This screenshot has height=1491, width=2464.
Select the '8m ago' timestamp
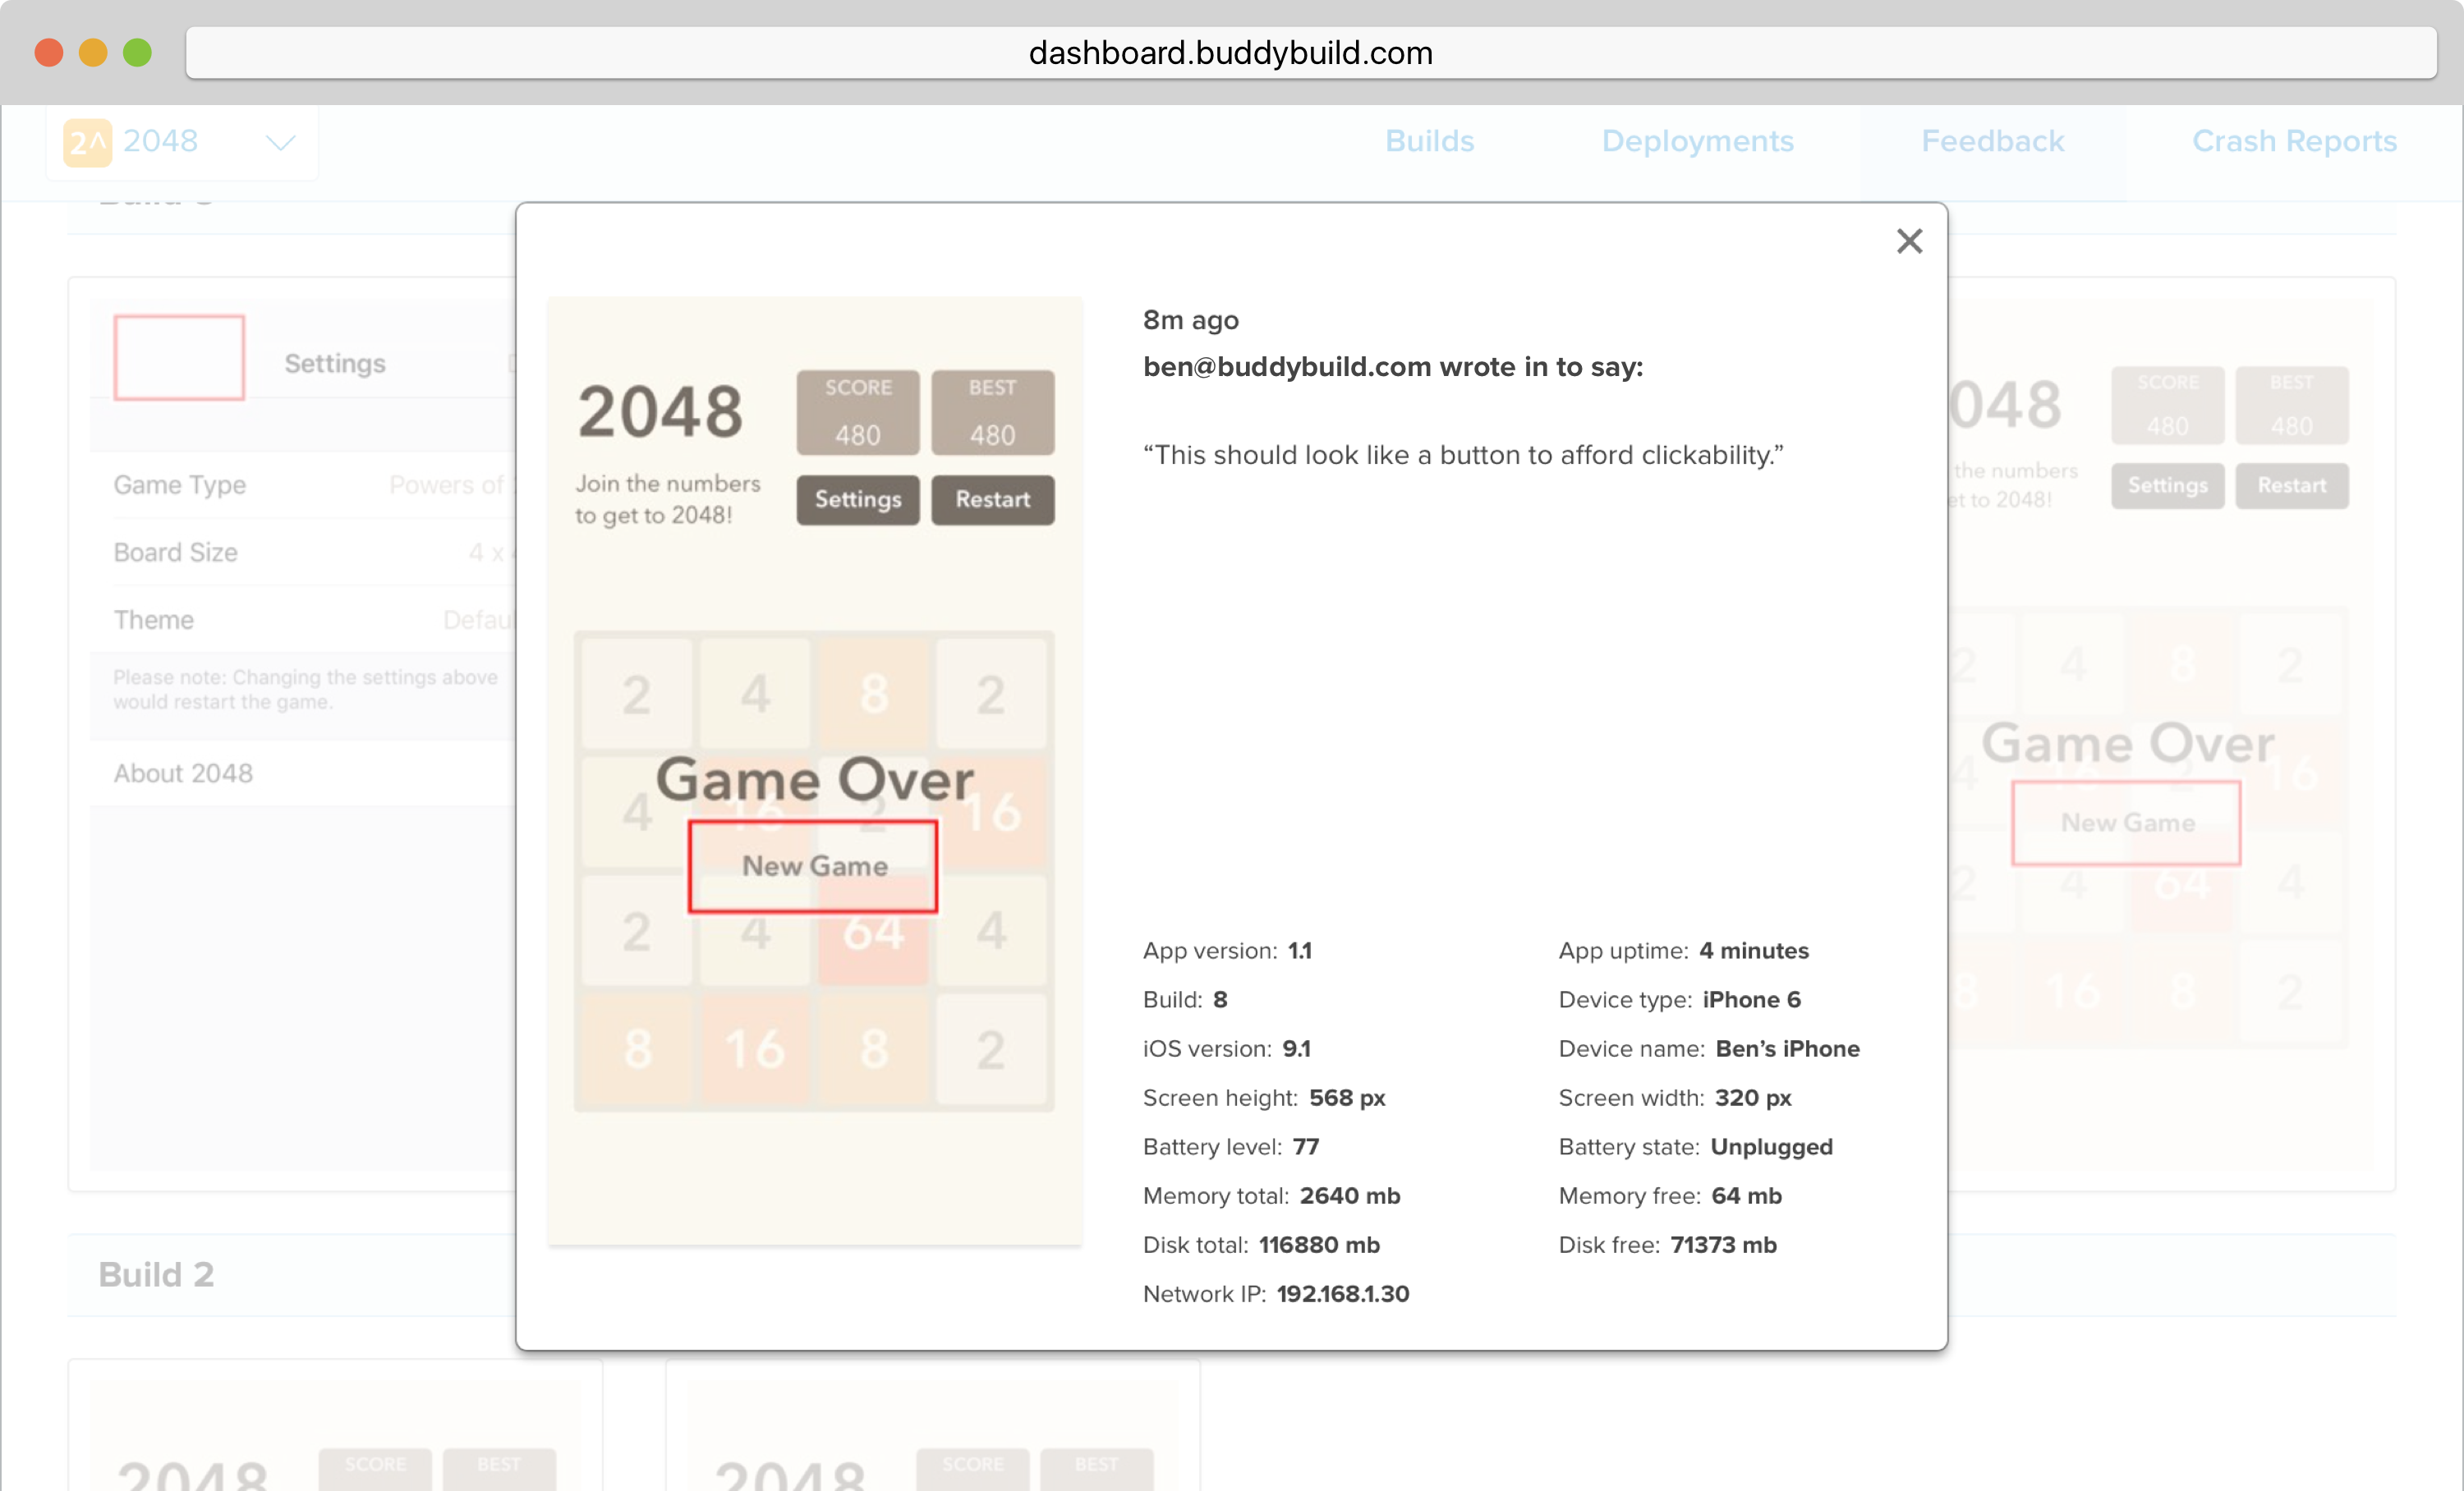click(1190, 319)
